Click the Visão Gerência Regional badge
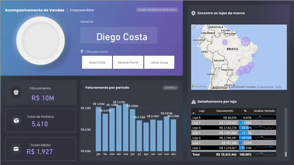The image size is (294, 165). coord(157,10)
